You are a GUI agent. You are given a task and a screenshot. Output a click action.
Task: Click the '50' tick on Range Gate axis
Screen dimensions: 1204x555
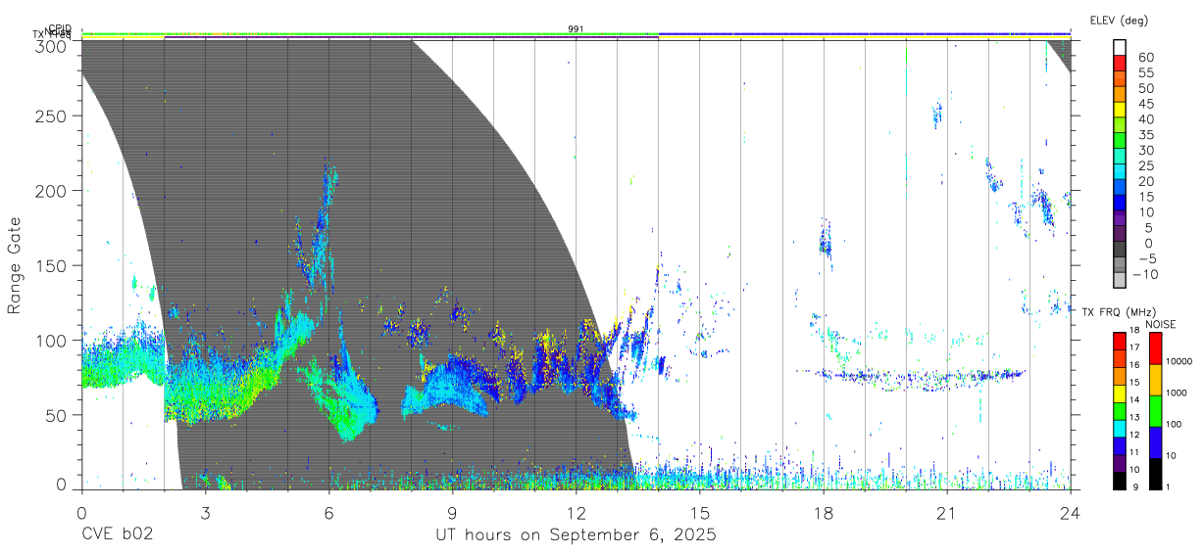pos(57,415)
